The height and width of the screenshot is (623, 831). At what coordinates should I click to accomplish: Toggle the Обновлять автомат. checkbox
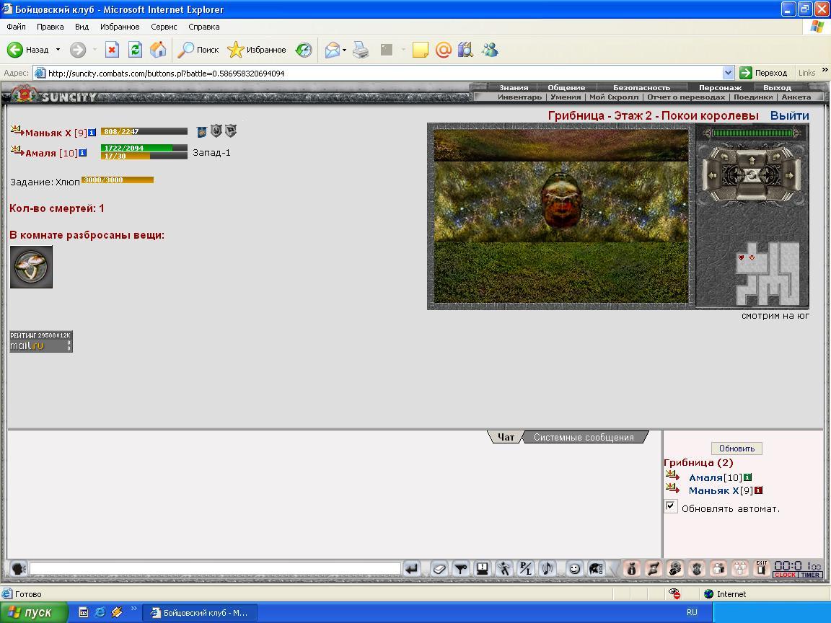(x=670, y=506)
